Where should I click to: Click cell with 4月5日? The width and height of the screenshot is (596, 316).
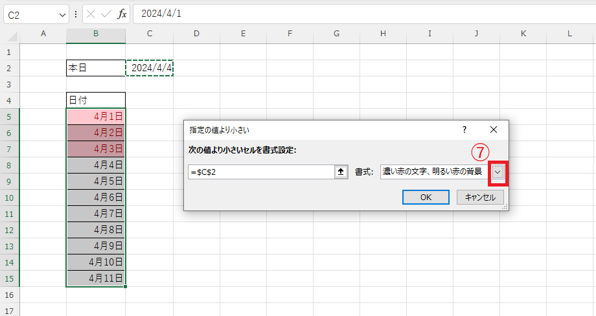[96, 181]
